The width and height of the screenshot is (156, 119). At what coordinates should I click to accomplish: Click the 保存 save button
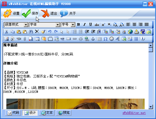click(30, 13)
